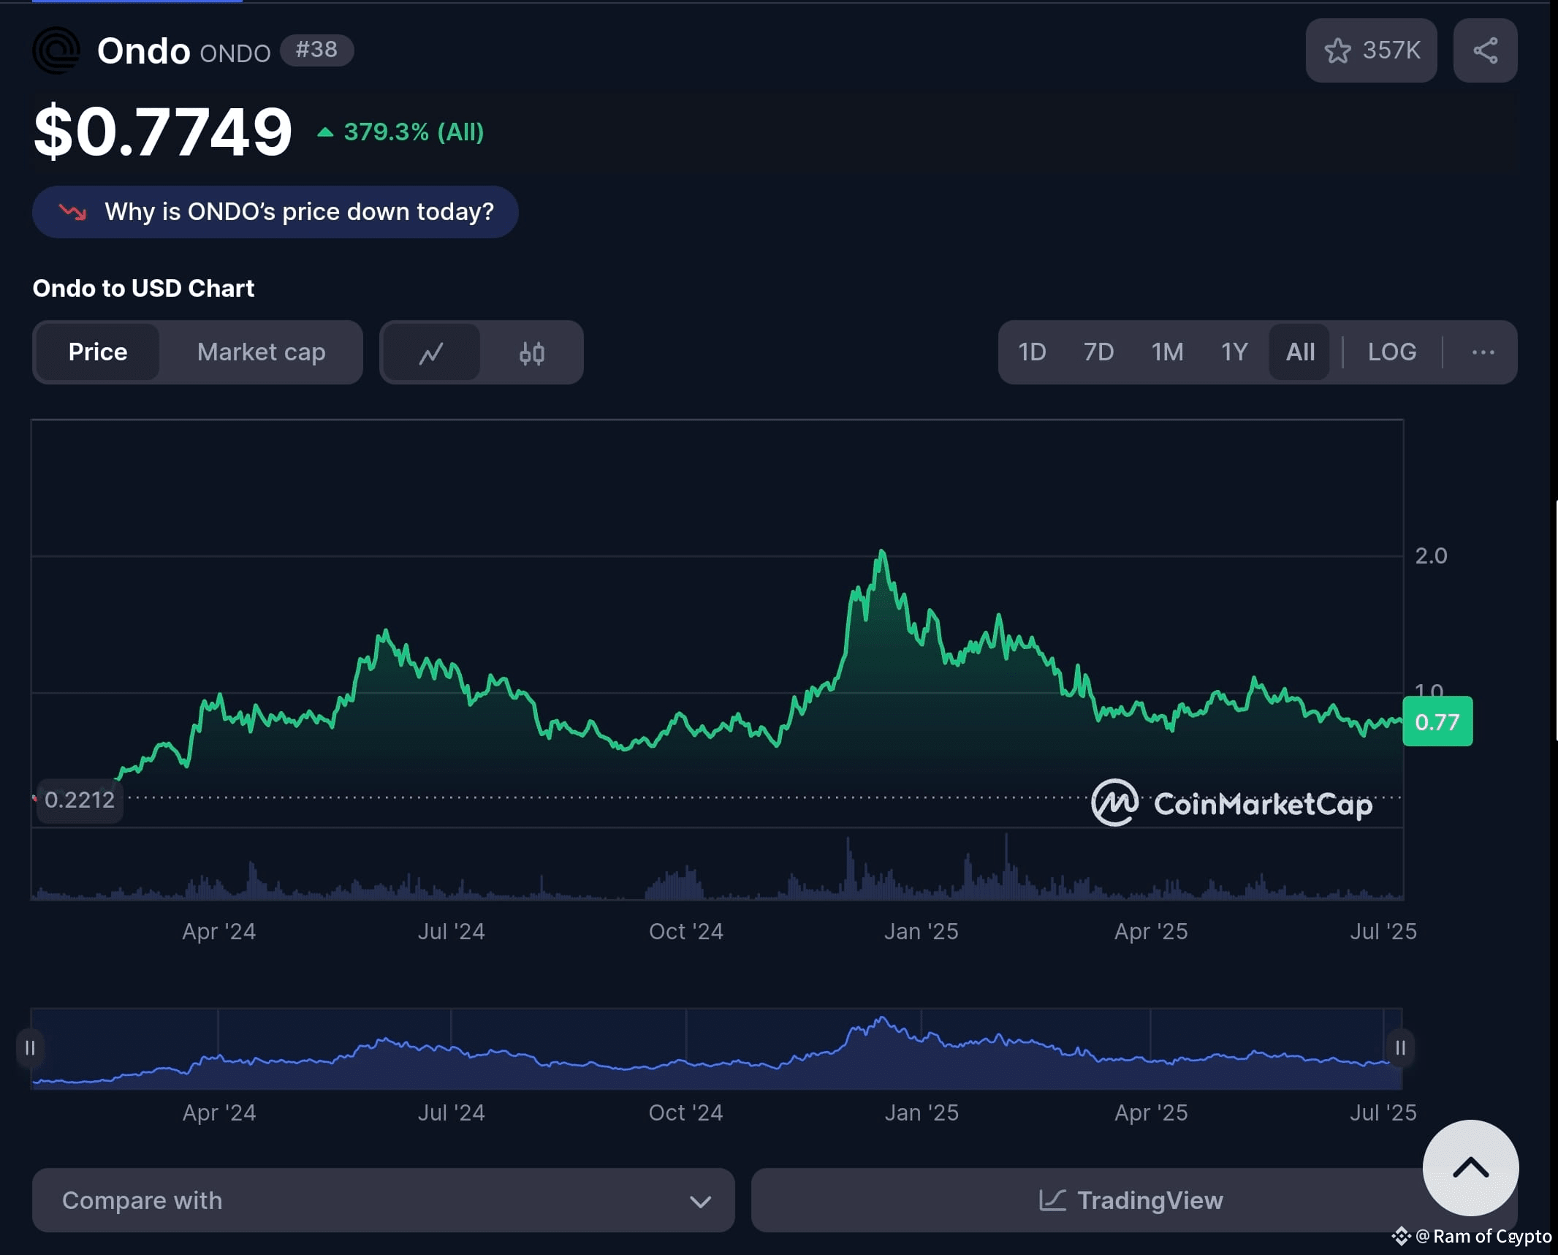Open Why is ONDO's price down today
The width and height of the screenshot is (1558, 1255).
275,212
